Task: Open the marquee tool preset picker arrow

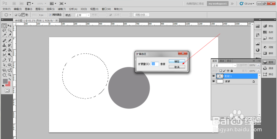Action: [x=10, y=15]
